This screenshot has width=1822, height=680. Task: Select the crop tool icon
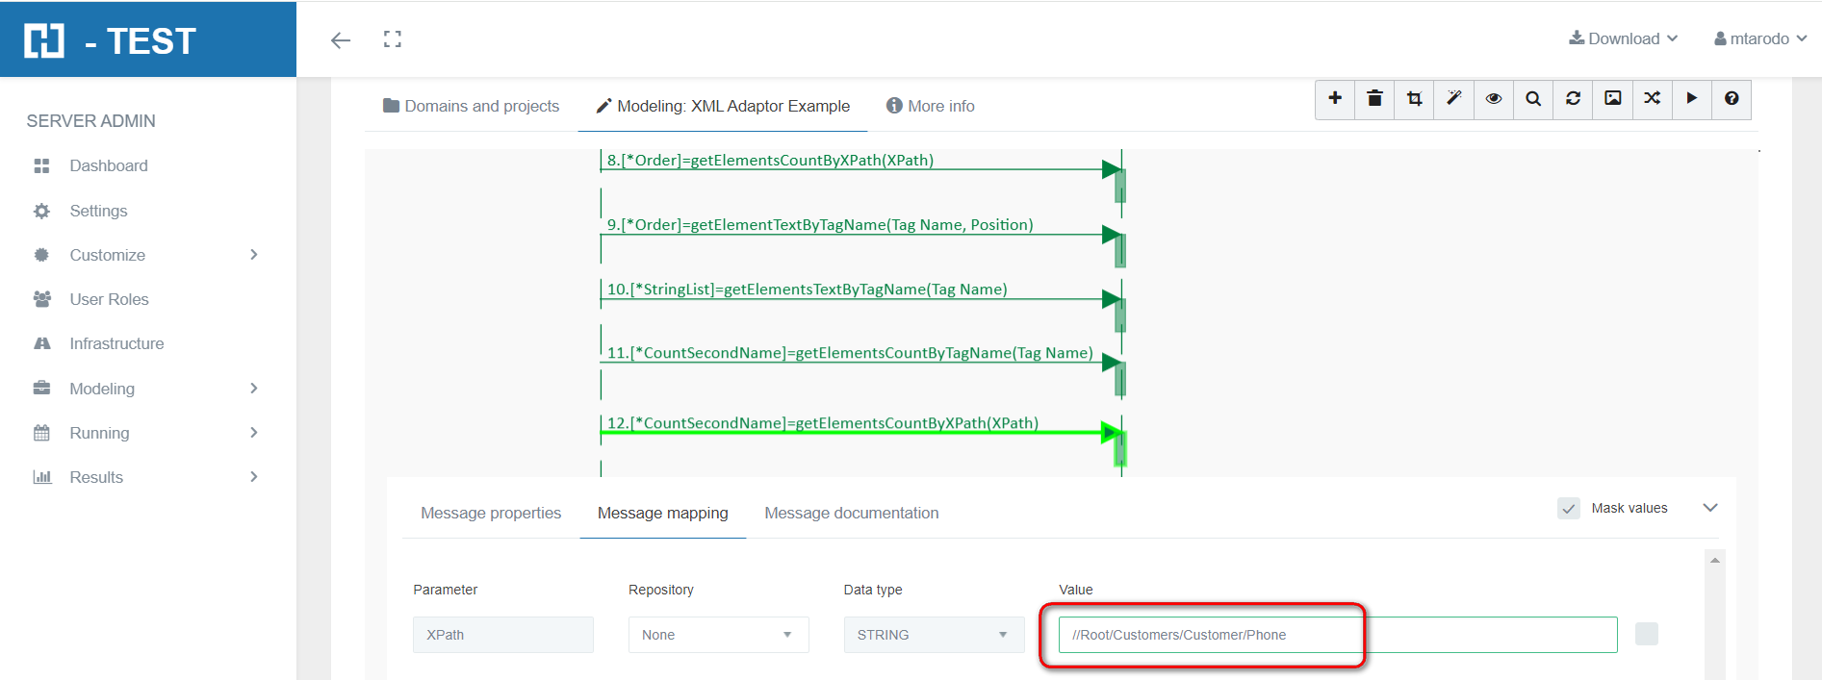(x=1414, y=99)
